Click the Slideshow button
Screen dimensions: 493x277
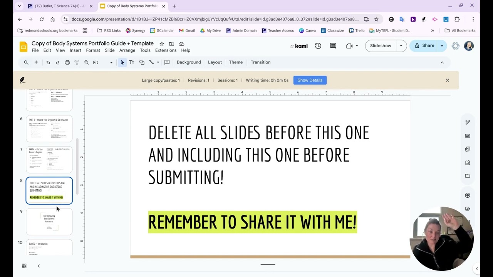point(381,46)
